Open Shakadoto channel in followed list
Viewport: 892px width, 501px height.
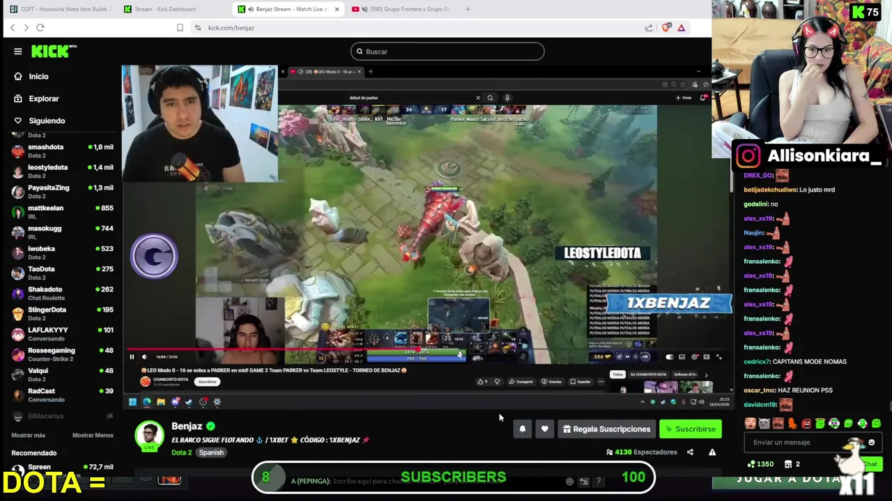click(63, 293)
